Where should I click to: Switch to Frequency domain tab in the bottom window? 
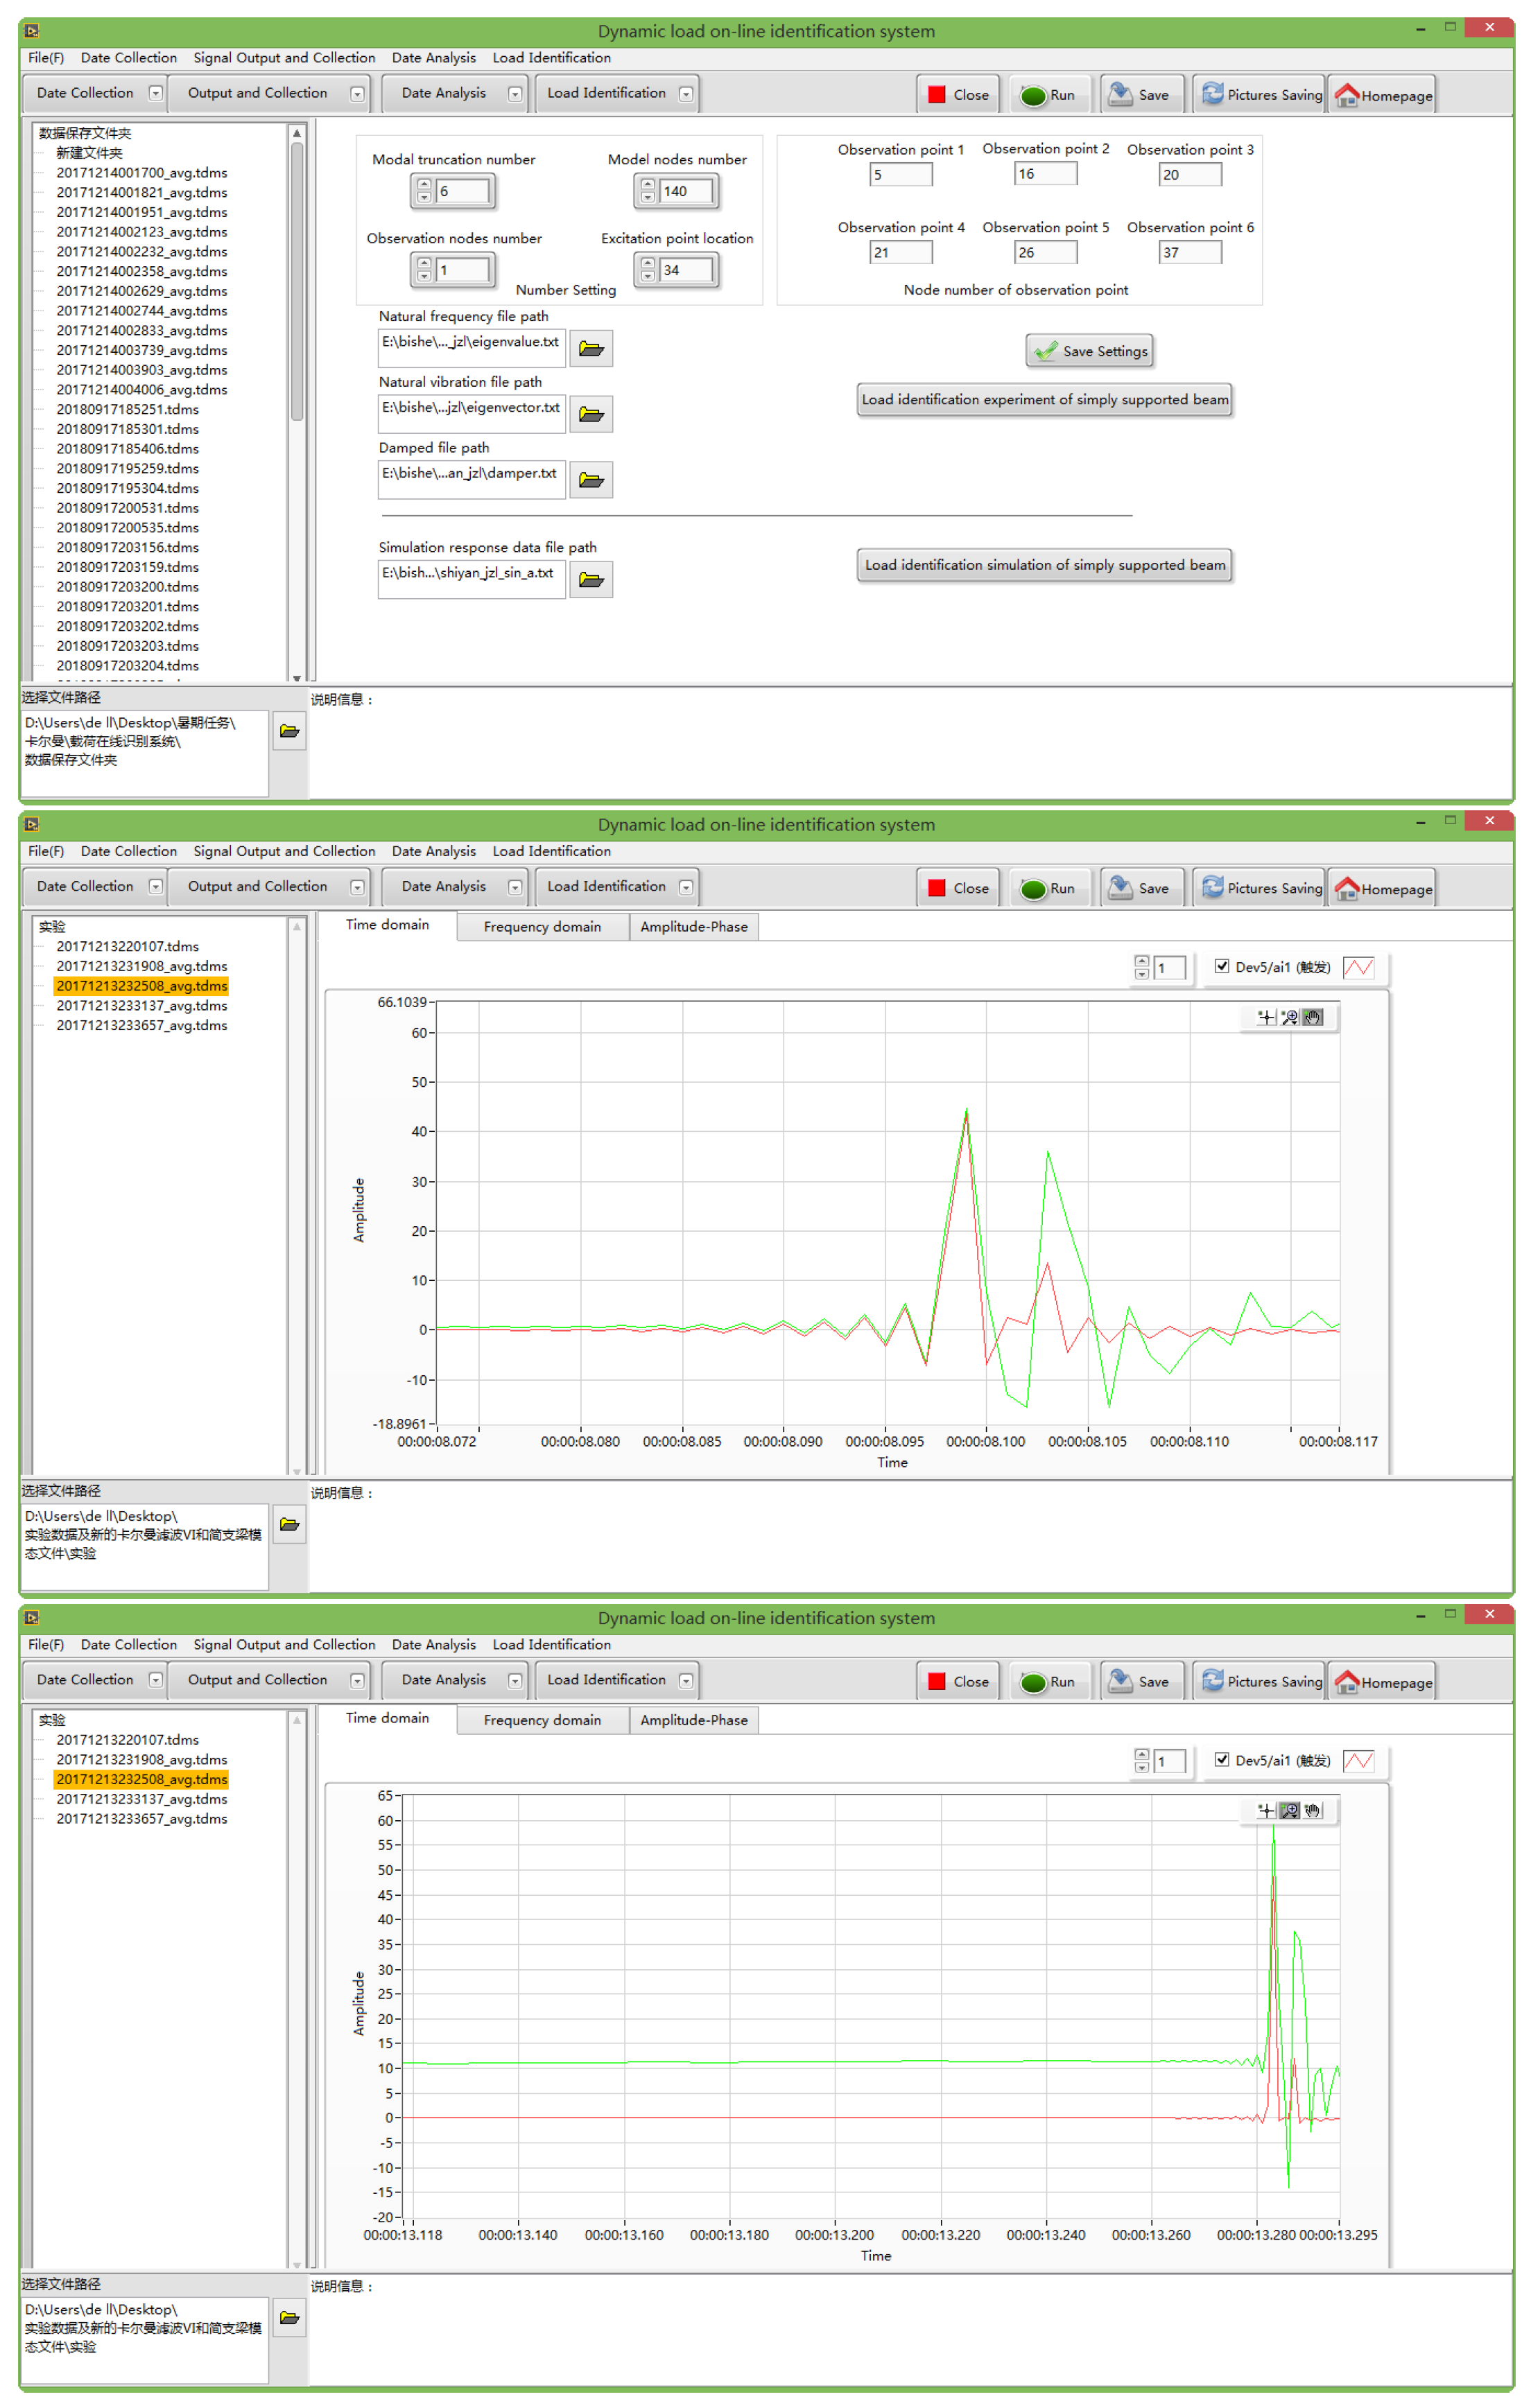(x=542, y=1720)
